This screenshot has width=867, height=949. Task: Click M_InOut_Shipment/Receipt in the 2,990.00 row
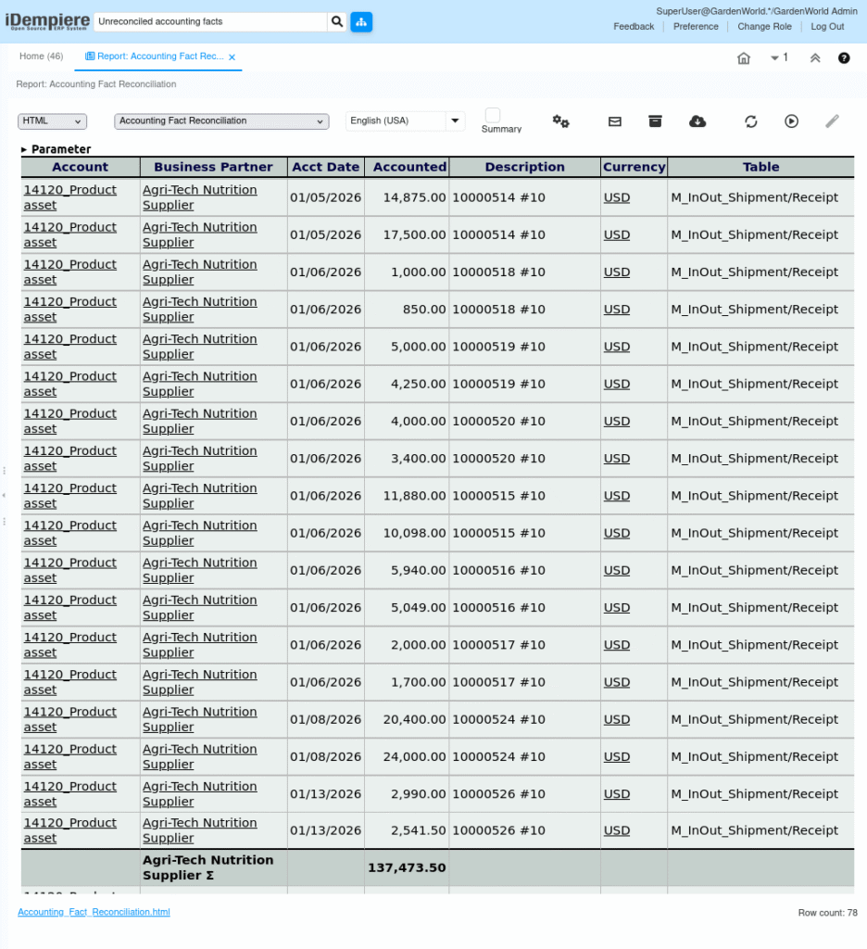[755, 794]
